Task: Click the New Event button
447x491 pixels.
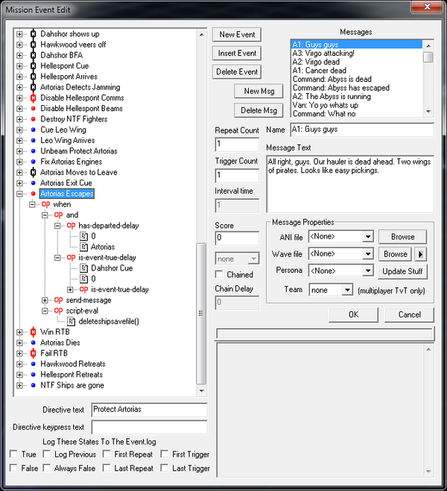Action: pyautogui.click(x=237, y=34)
